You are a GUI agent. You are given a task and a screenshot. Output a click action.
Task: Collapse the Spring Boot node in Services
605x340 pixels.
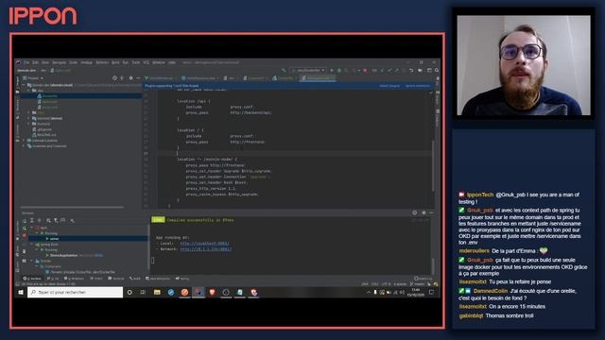(x=32, y=245)
